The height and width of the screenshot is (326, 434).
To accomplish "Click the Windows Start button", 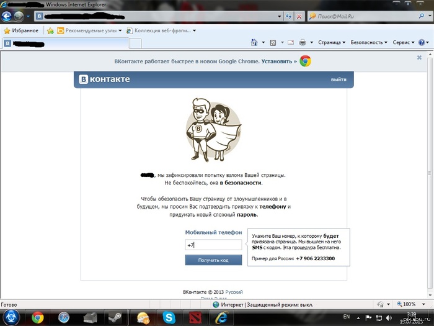I will pyautogui.click(x=11, y=318).
